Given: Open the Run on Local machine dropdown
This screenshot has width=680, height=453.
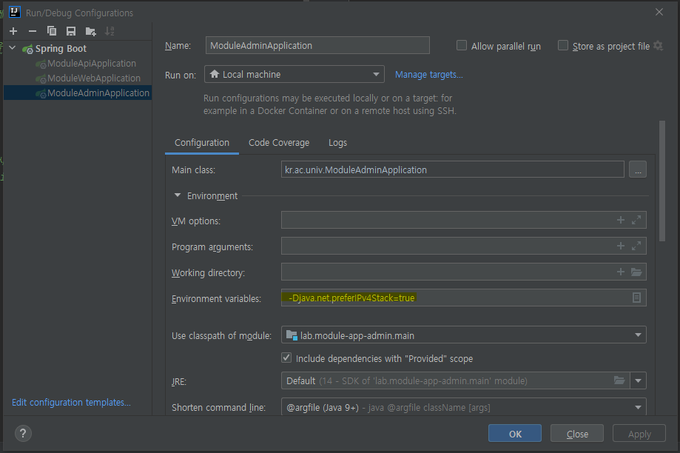Looking at the screenshot, I should [294, 74].
